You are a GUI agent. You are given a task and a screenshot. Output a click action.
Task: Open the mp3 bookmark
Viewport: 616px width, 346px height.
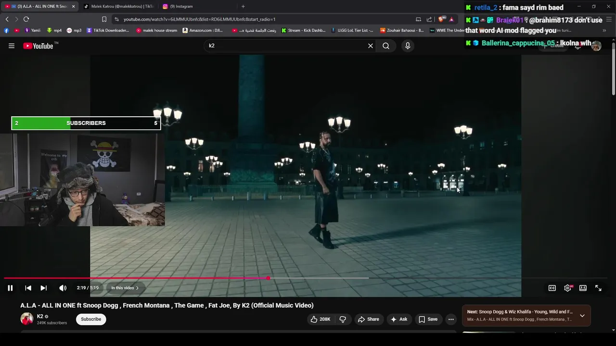pos(74,30)
